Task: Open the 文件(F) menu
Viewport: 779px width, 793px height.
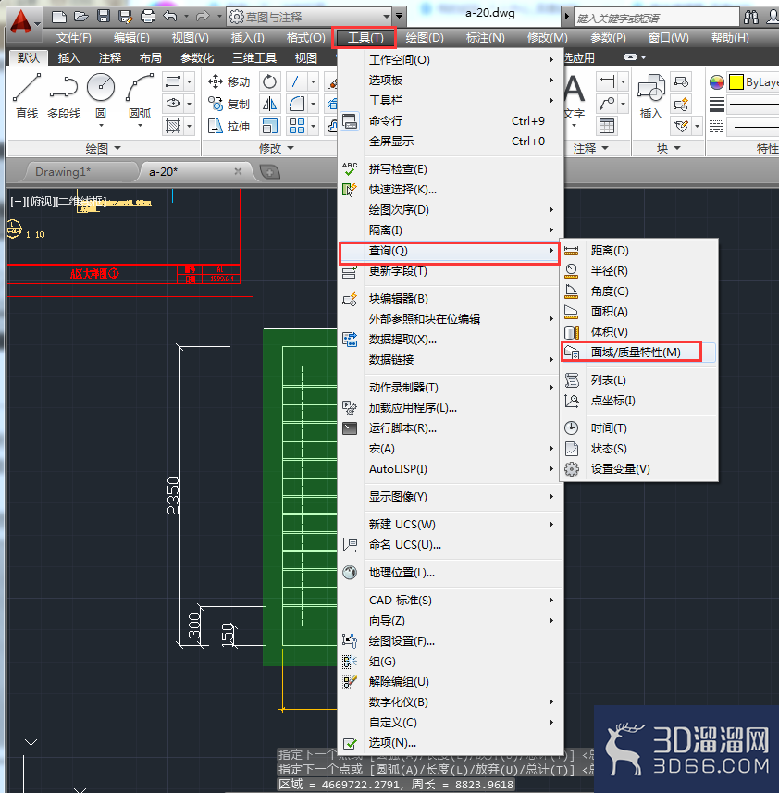Action: 73,38
